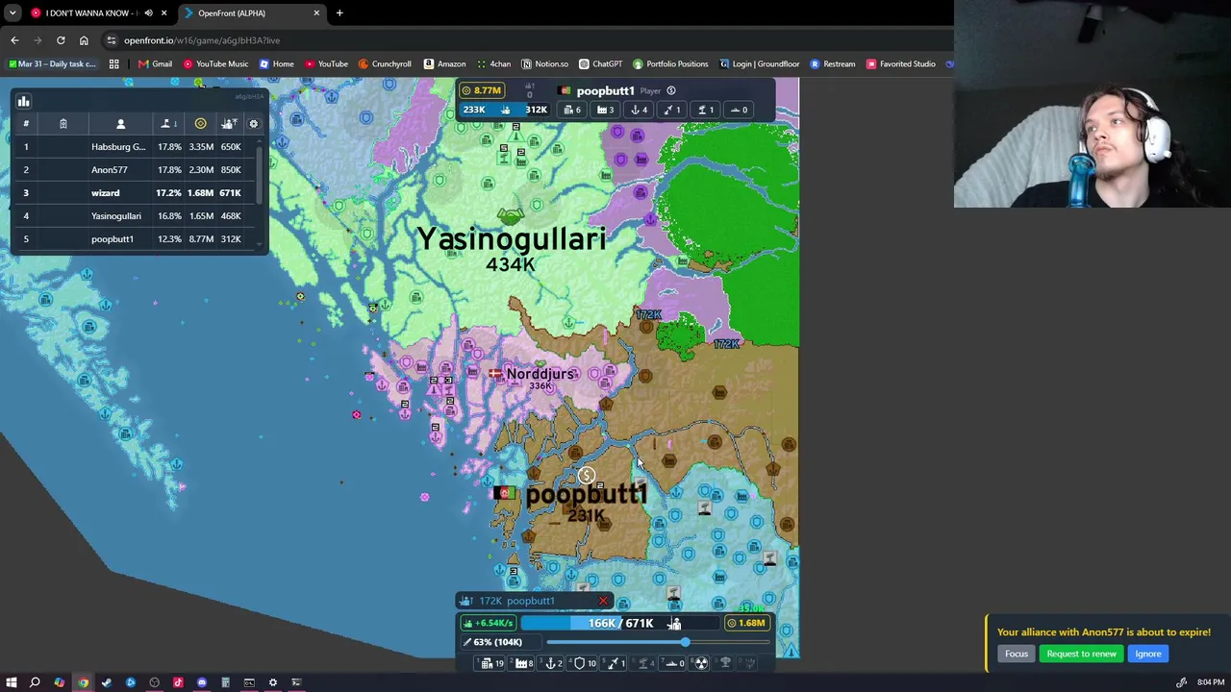
Task: Select Yasinogullari row in leaderboard
Action: point(134,215)
